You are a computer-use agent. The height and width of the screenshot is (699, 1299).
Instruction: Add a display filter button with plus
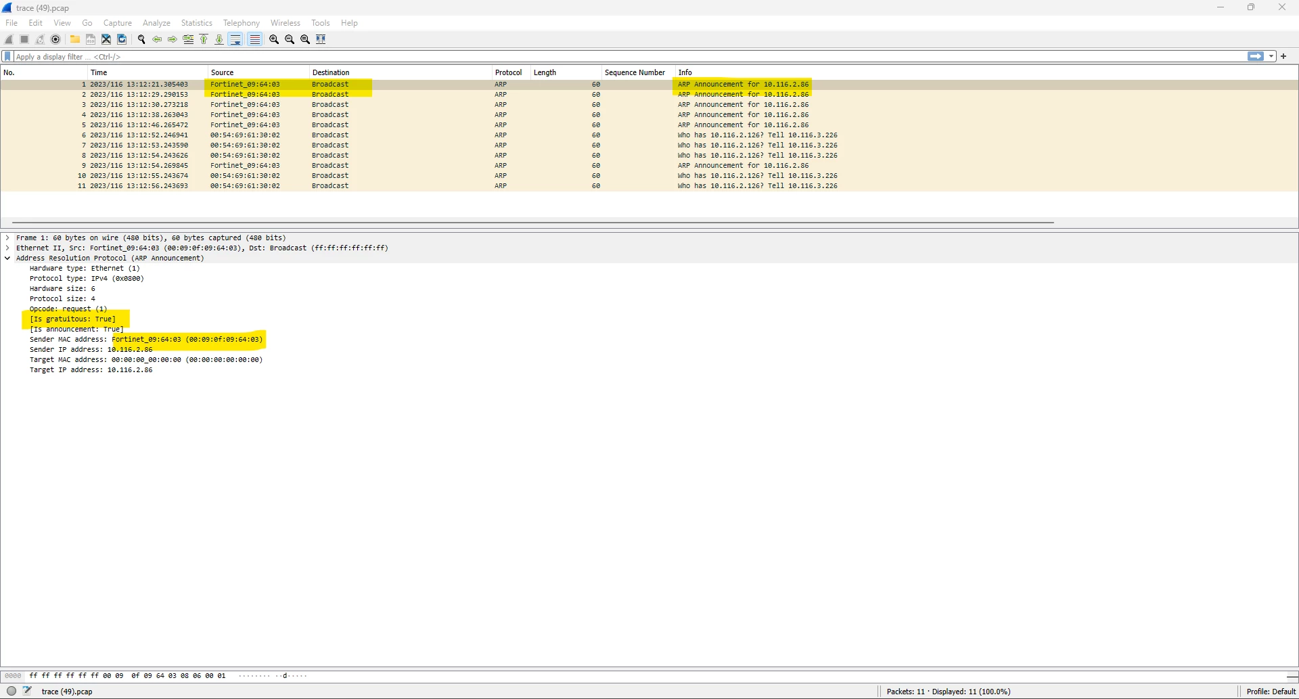coord(1283,56)
